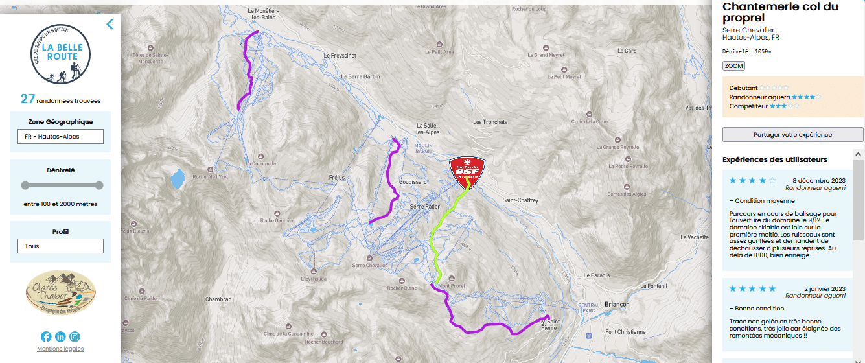865x363 pixels.
Task: Open the LinkedIn social icon
Action: pos(60,336)
